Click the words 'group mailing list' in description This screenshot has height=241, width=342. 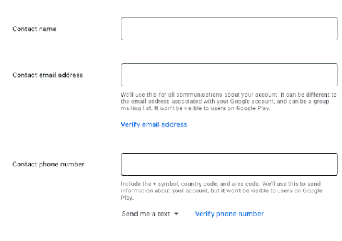pos(225,105)
